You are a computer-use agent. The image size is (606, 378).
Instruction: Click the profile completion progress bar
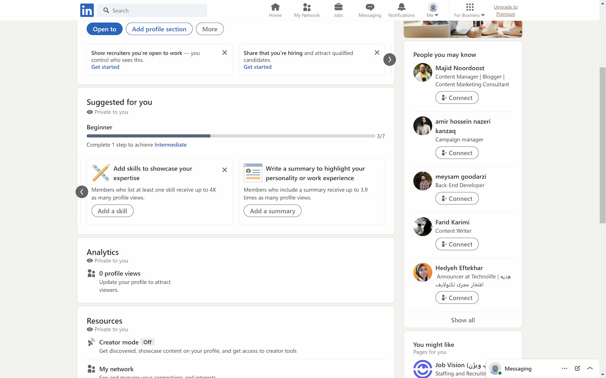(x=231, y=136)
